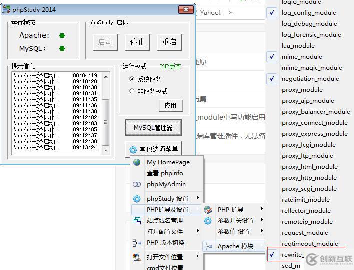The height and width of the screenshot is (270, 354).
Task: Uncheck log_config_module
Action: click(272, 13)
